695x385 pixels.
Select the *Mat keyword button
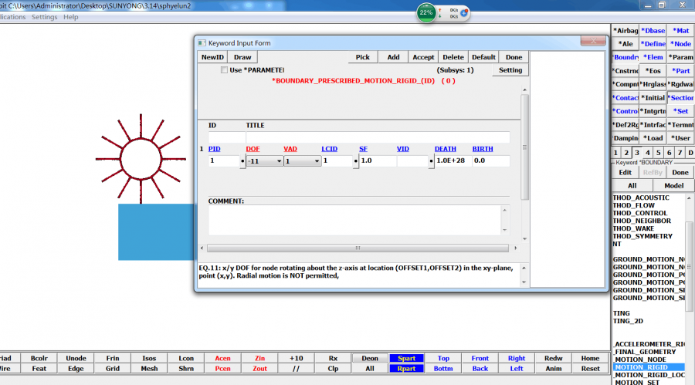[x=681, y=31]
